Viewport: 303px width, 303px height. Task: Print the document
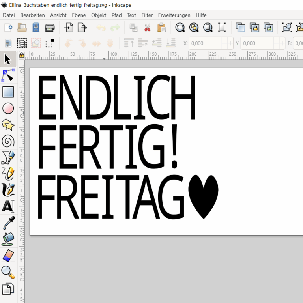tap(50, 28)
